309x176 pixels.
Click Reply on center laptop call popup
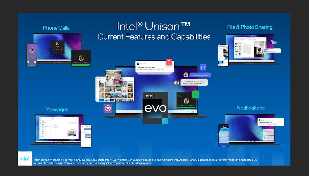[x=181, y=105]
